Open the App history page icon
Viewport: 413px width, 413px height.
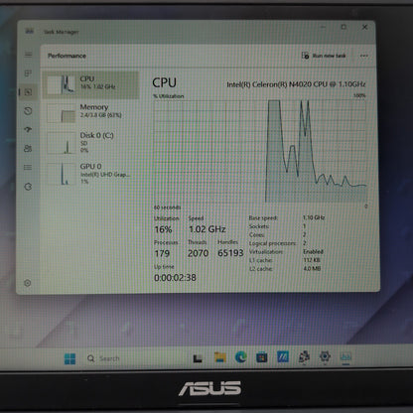(28, 111)
